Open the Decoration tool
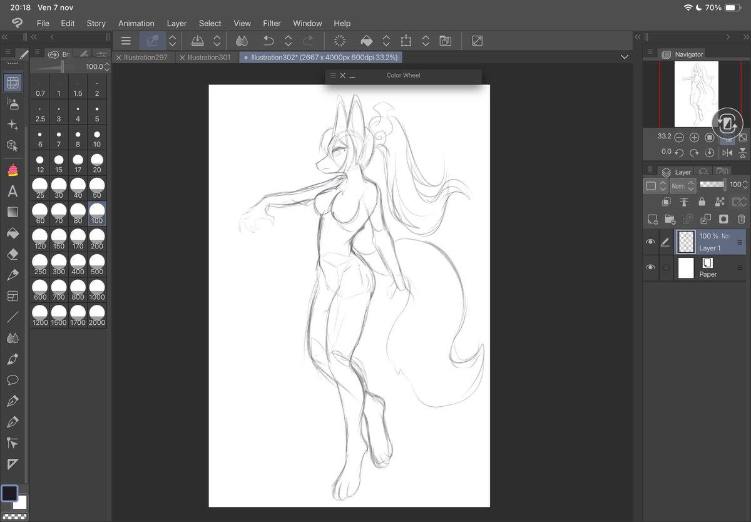The width and height of the screenshot is (751, 522). pyautogui.click(x=13, y=170)
